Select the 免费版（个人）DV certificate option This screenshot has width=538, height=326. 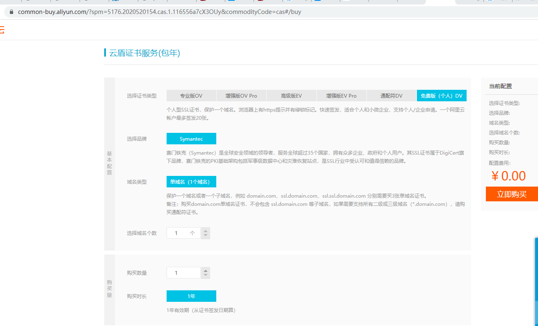pyautogui.click(x=442, y=96)
